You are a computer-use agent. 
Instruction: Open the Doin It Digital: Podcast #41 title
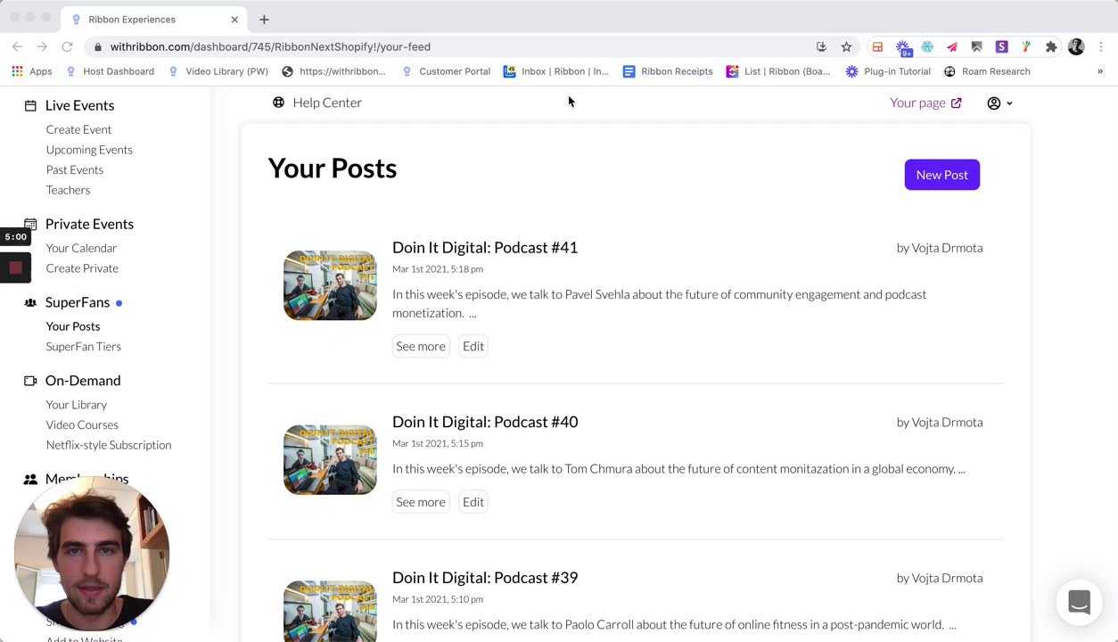coord(485,248)
